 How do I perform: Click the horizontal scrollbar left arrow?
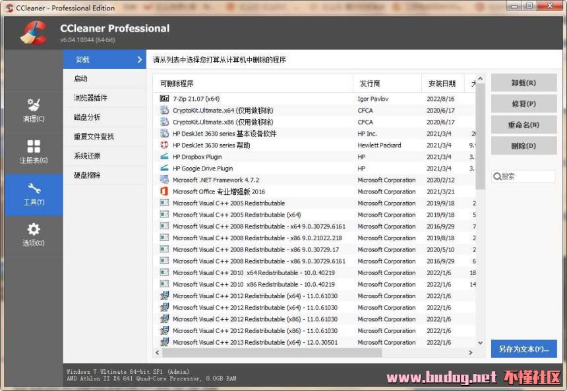158,352
